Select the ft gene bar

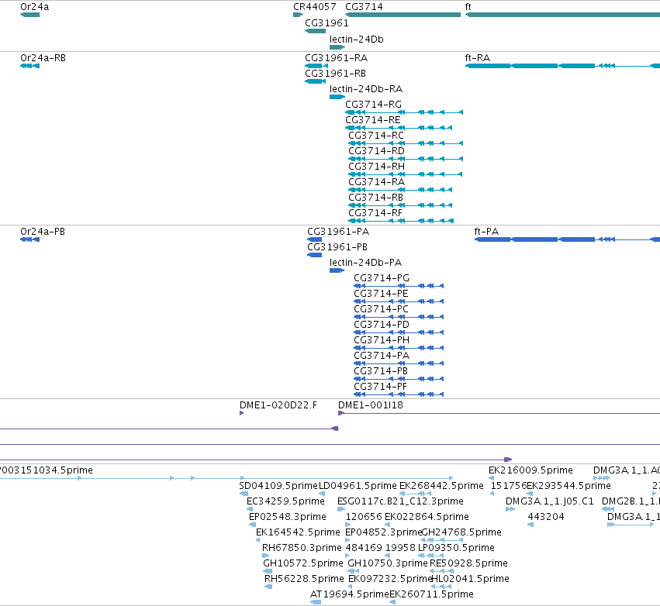pos(562,15)
